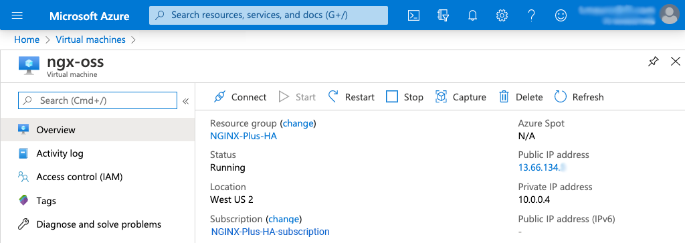Close the ngx-oss virtual machine blade

point(676,62)
